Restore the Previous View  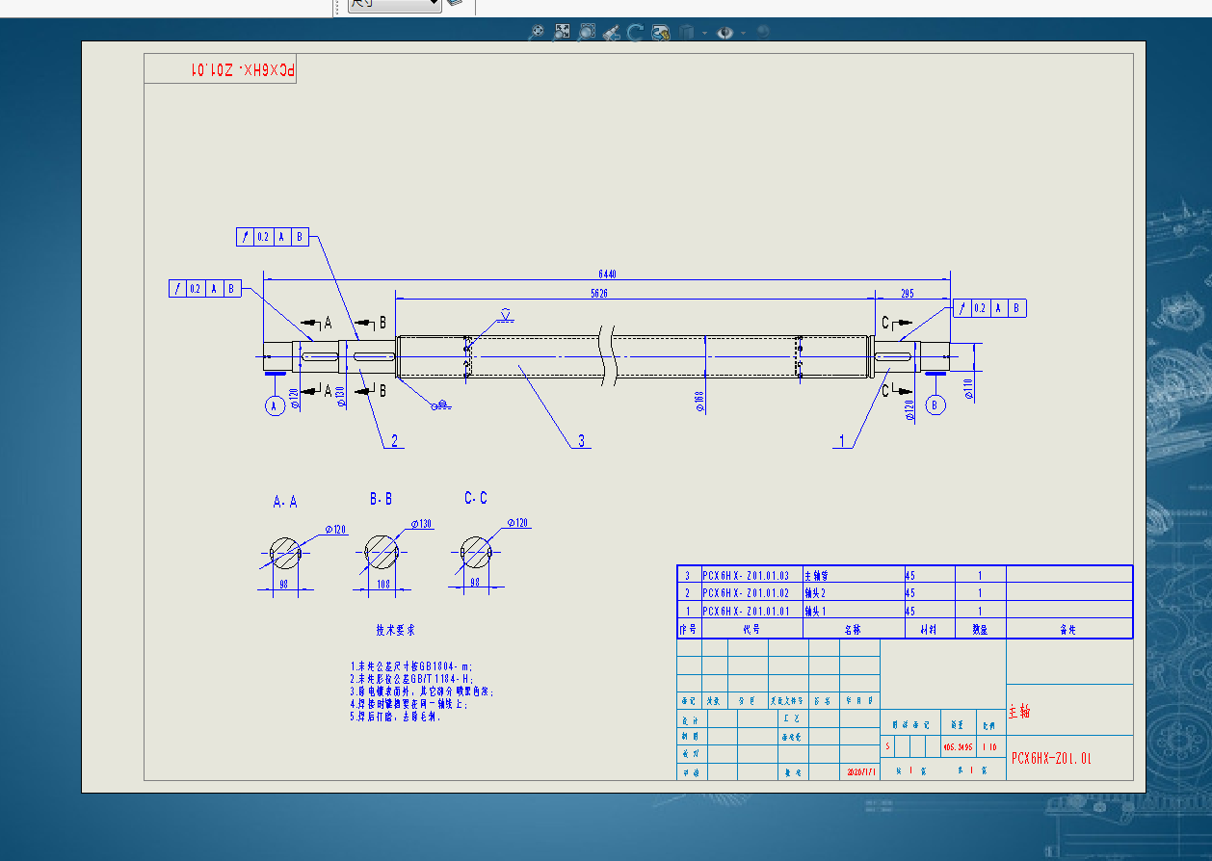click(x=611, y=32)
